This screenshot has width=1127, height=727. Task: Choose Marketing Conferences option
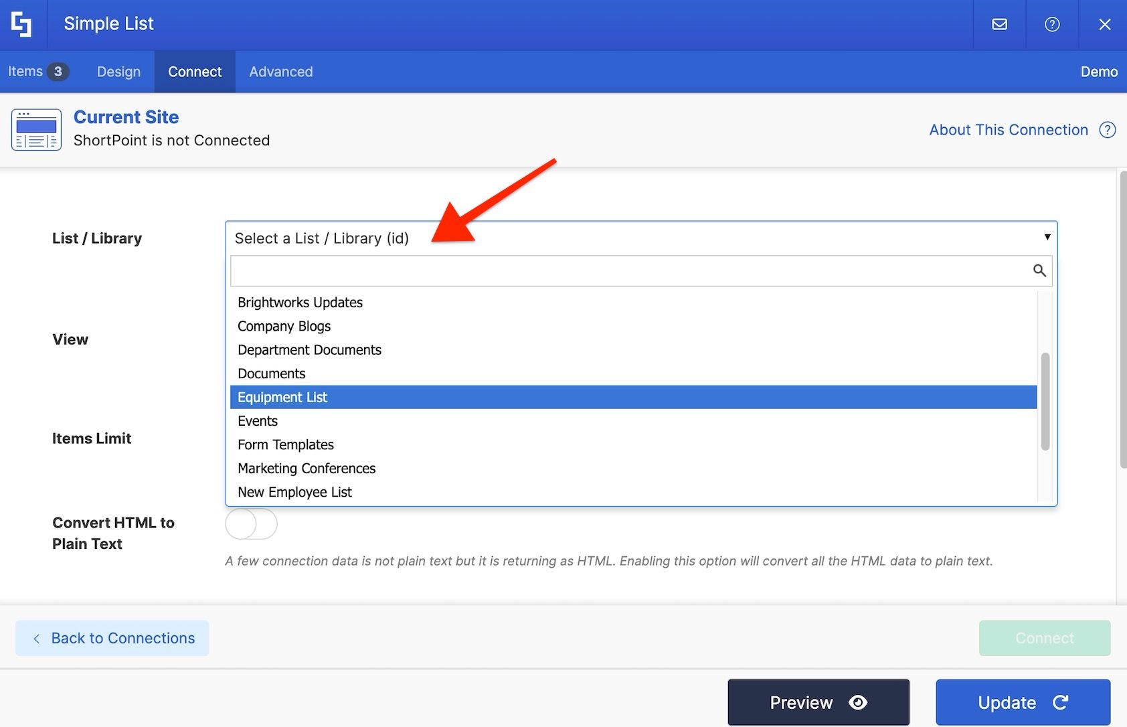click(633, 469)
